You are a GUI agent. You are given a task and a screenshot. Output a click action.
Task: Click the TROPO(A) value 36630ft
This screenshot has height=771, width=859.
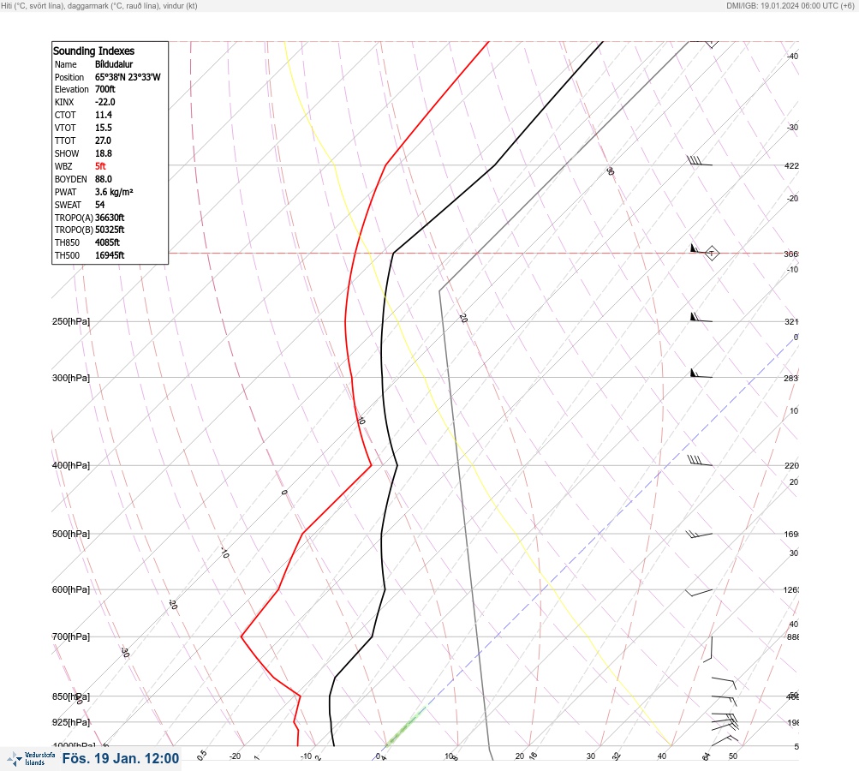coord(110,218)
